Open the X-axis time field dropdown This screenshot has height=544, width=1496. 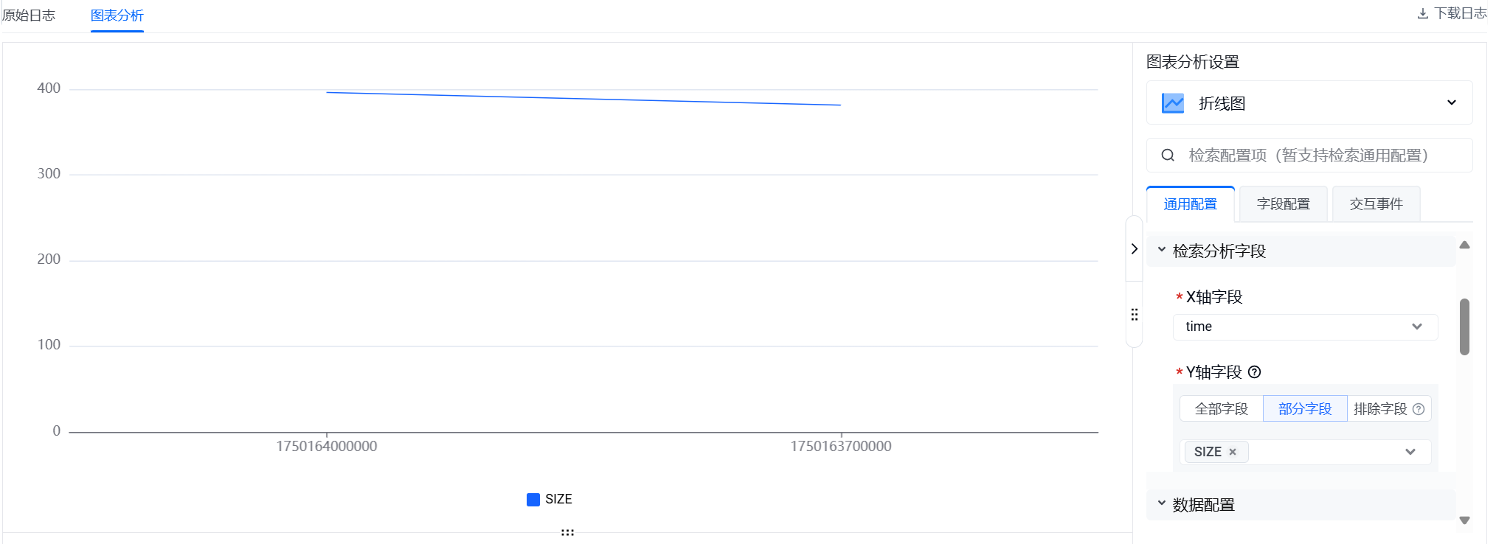[1305, 327]
